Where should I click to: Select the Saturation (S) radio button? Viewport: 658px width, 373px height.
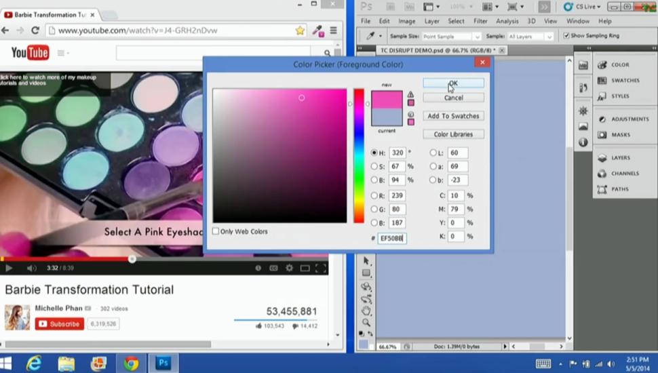coord(374,166)
